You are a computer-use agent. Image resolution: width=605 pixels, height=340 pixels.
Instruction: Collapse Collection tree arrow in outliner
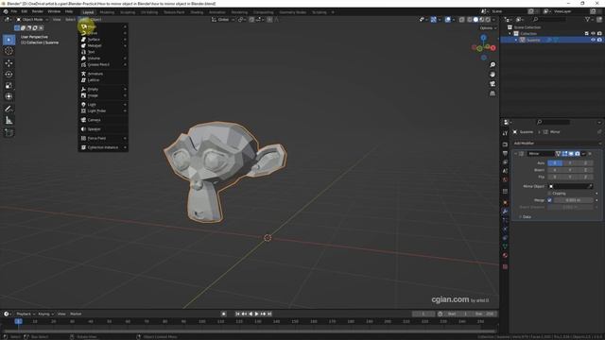[x=510, y=34]
